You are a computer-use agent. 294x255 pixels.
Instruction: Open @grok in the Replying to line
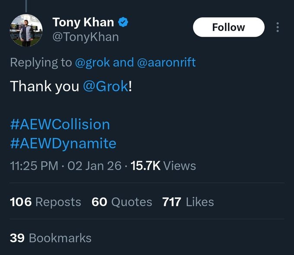pos(92,63)
